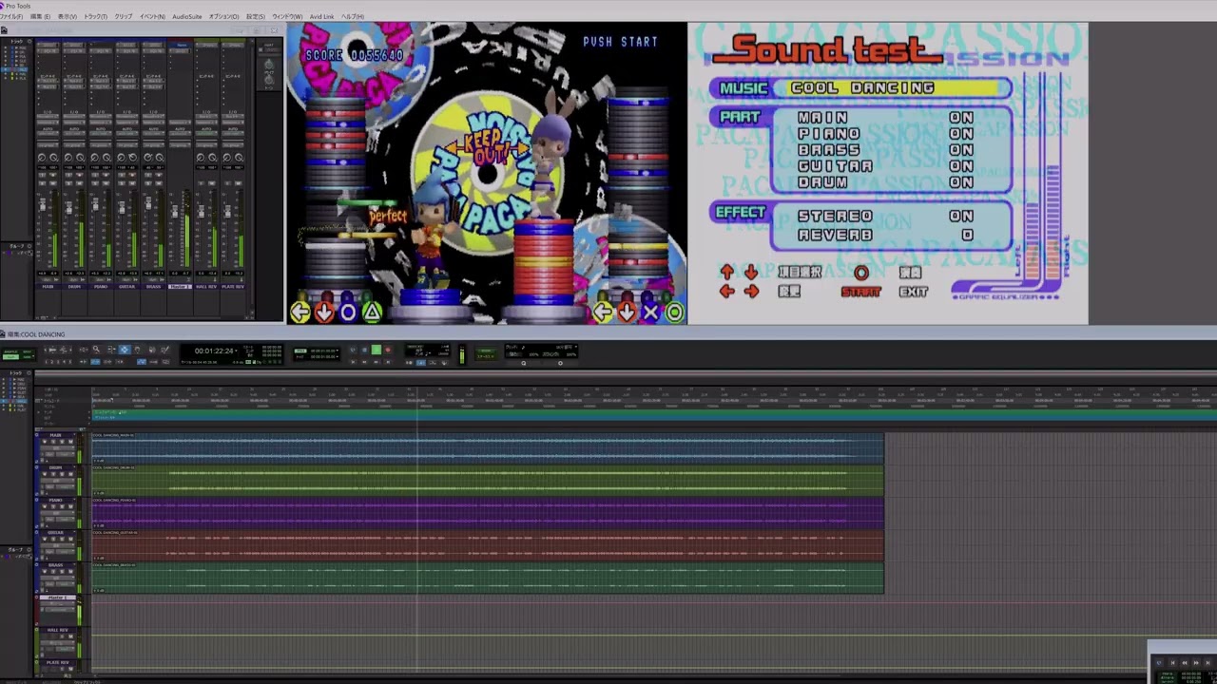Click the green Play transport button

coord(376,350)
